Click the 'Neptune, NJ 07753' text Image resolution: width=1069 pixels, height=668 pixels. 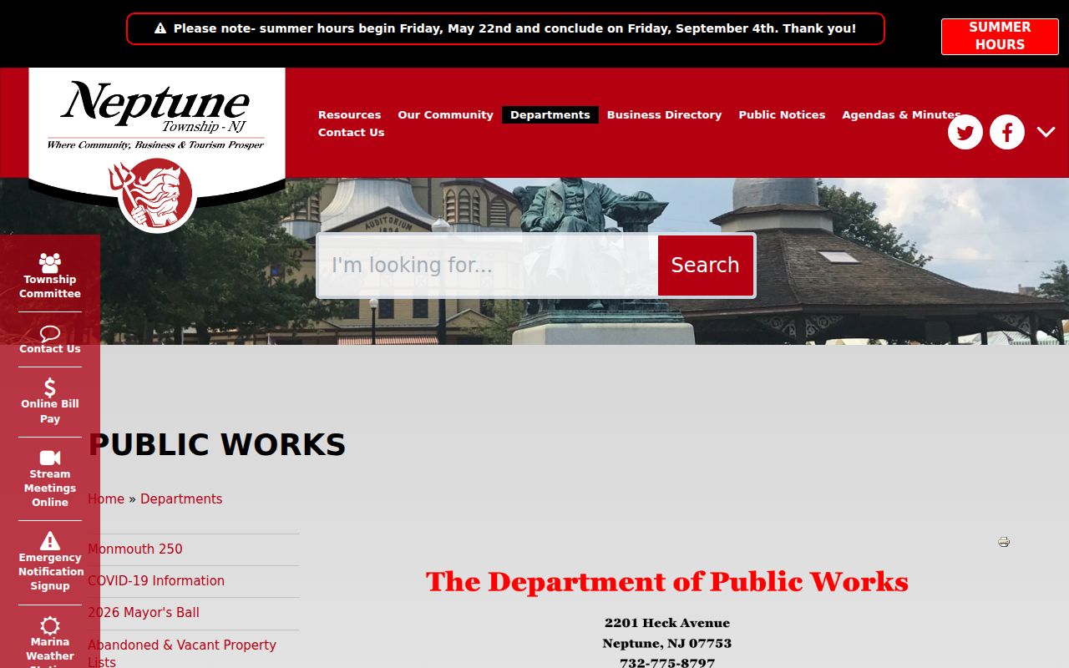point(667,643)
